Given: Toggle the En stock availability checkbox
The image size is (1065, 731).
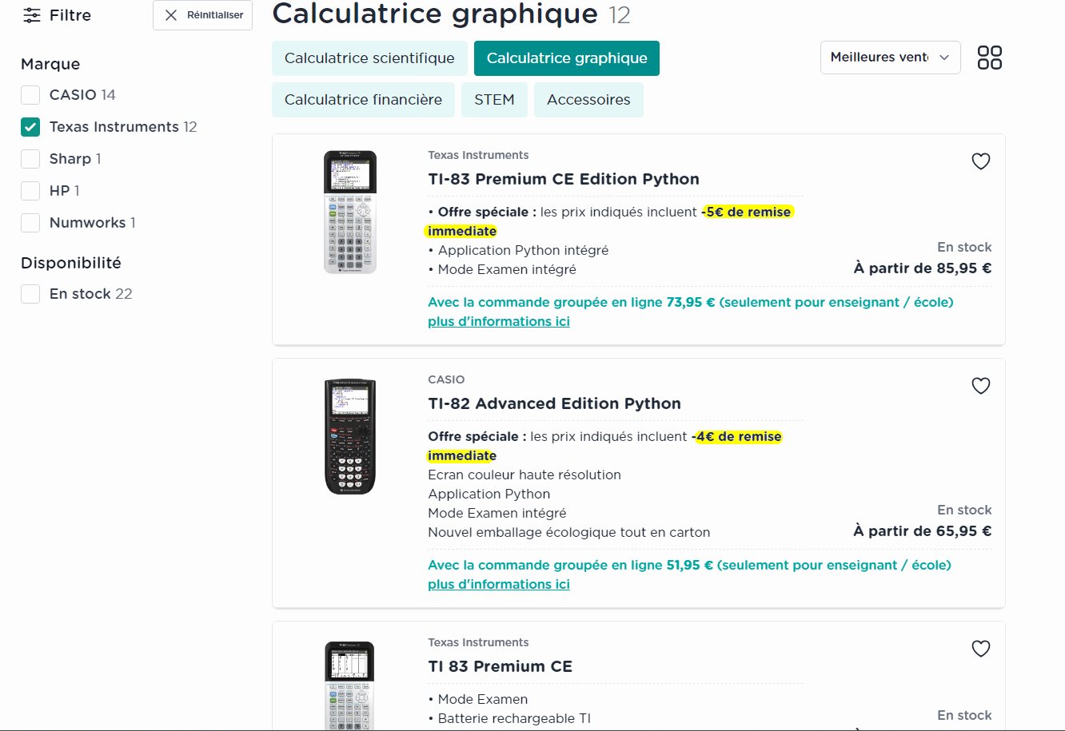Looking at the screenshot, I should [x=30, y=294].
